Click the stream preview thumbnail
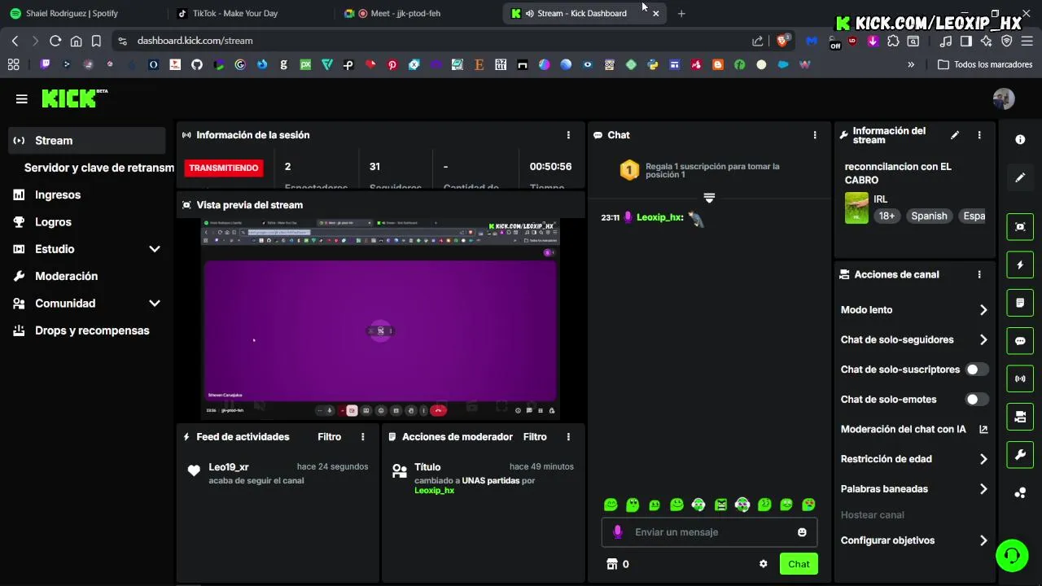The height and width of the screenshot is (586, 1042). pyautogui.click(x=380, y=319)
